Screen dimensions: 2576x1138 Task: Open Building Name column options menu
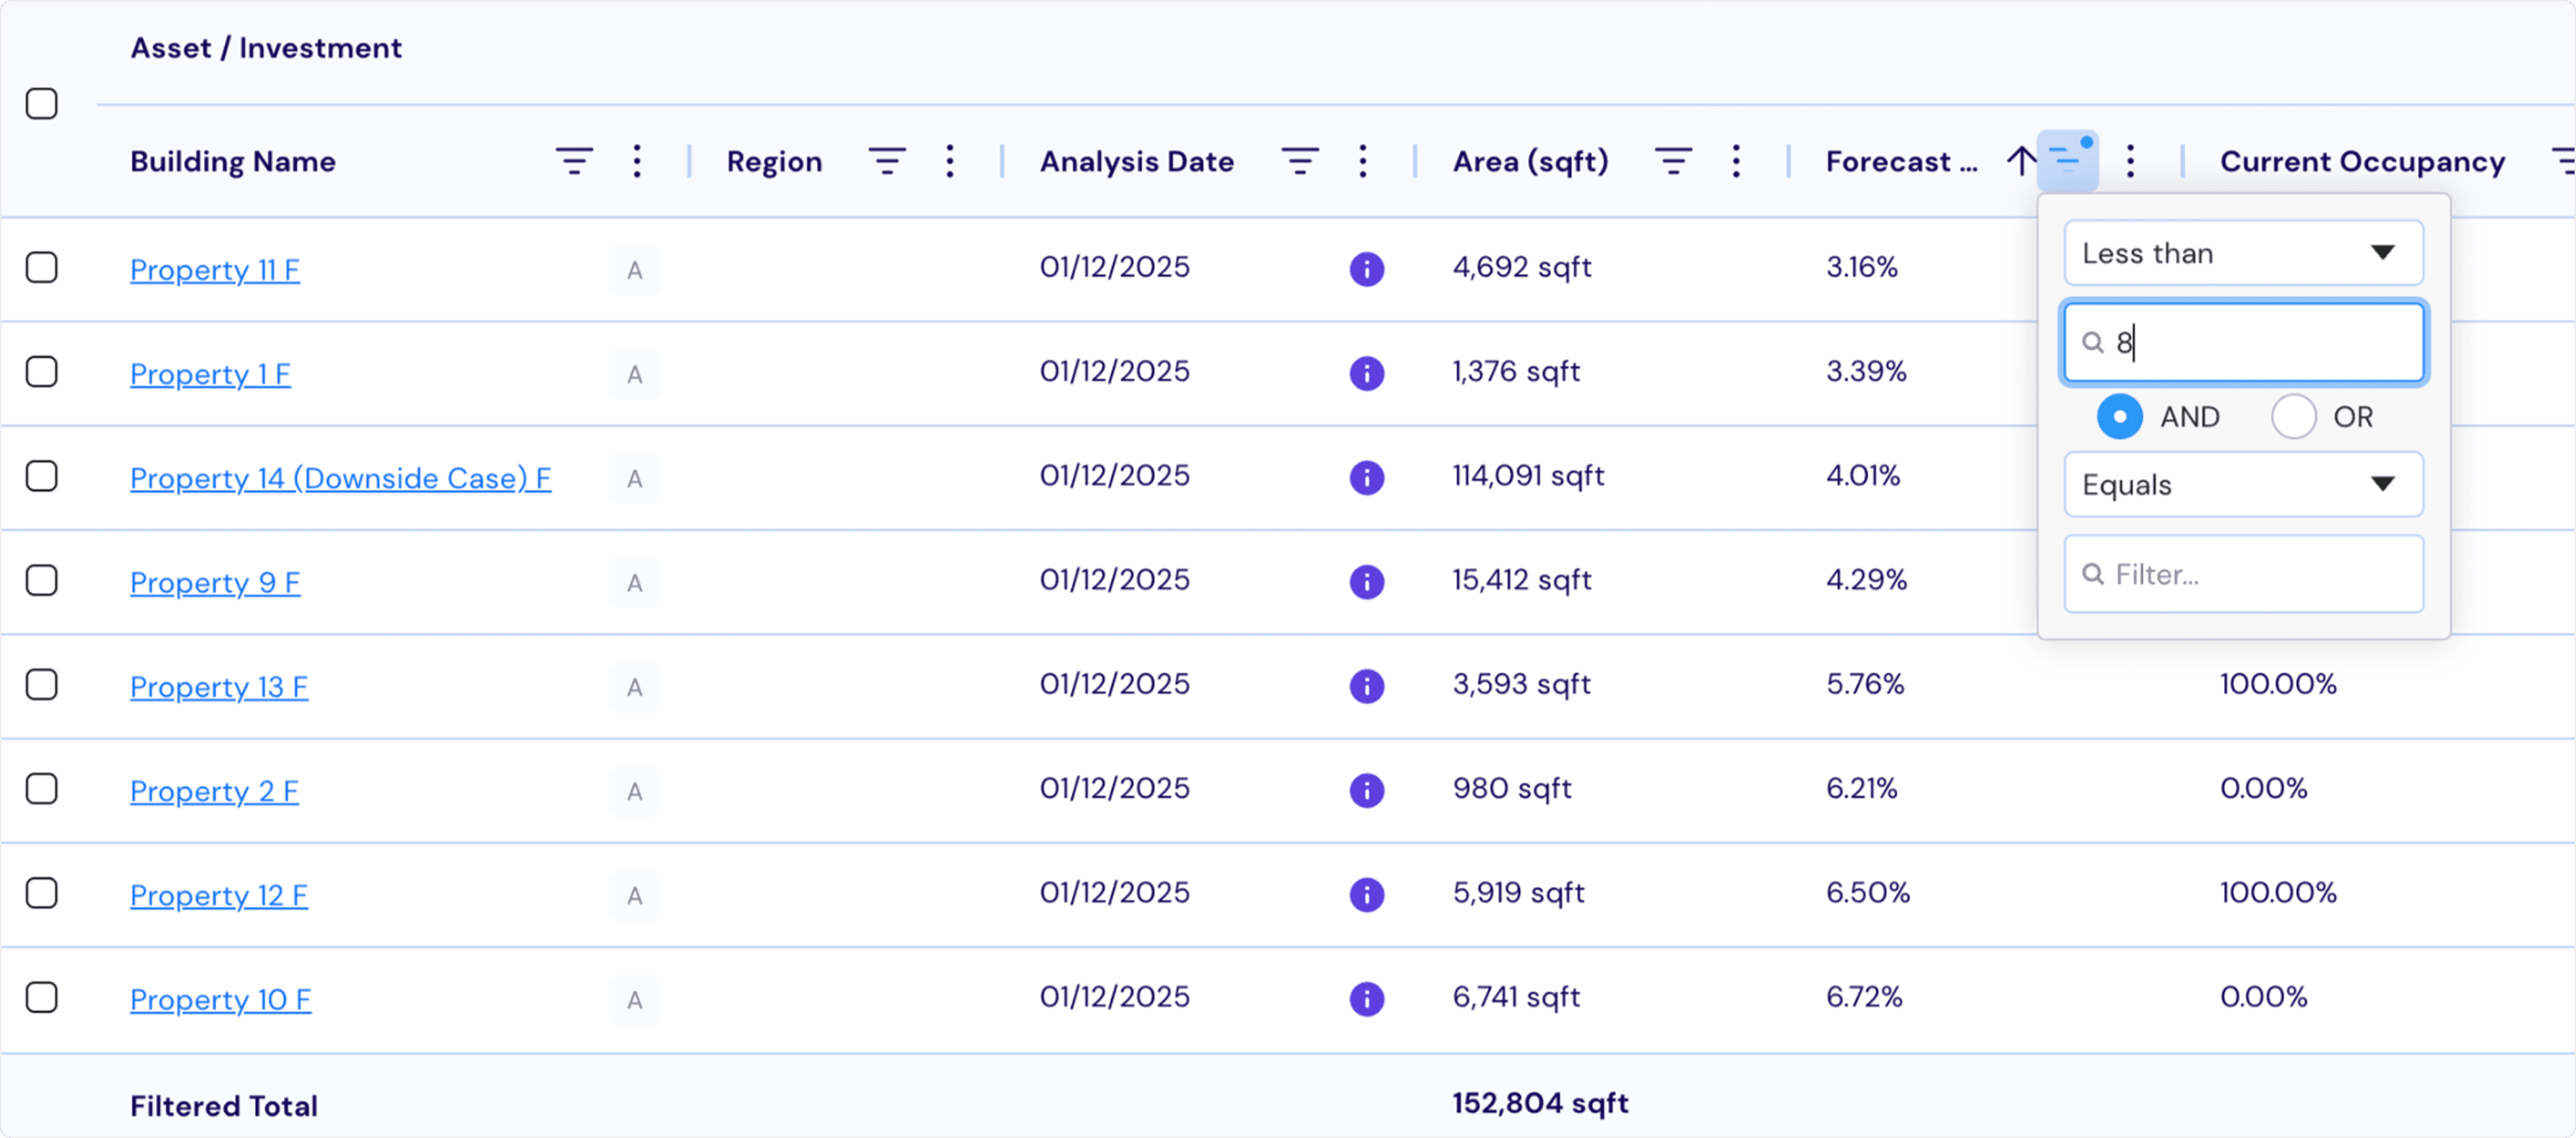point(637,161)
